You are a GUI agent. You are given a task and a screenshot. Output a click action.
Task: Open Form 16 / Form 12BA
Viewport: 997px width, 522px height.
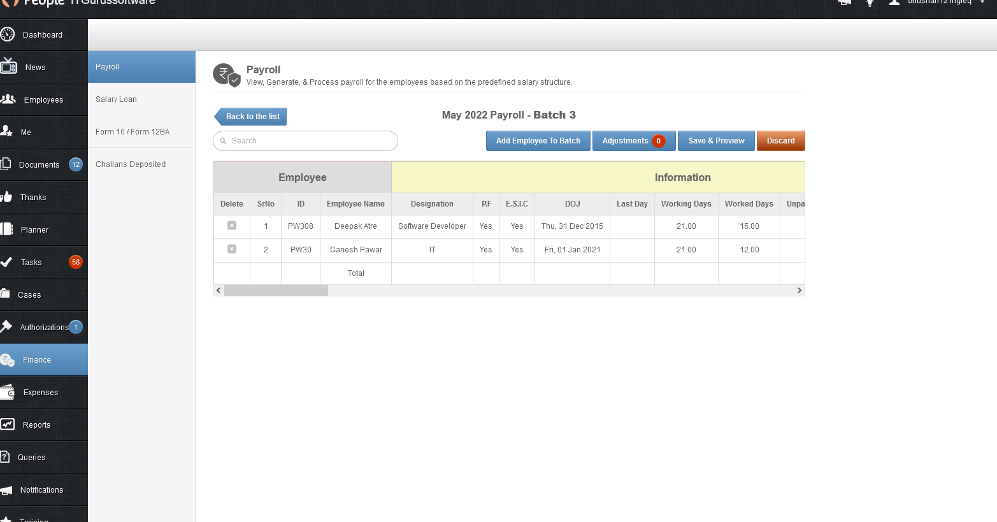pos(141,132)
